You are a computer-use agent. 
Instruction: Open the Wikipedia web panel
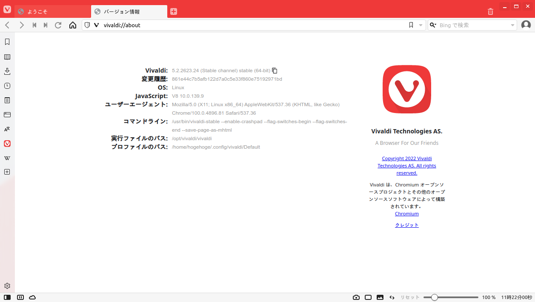[7, 158]
